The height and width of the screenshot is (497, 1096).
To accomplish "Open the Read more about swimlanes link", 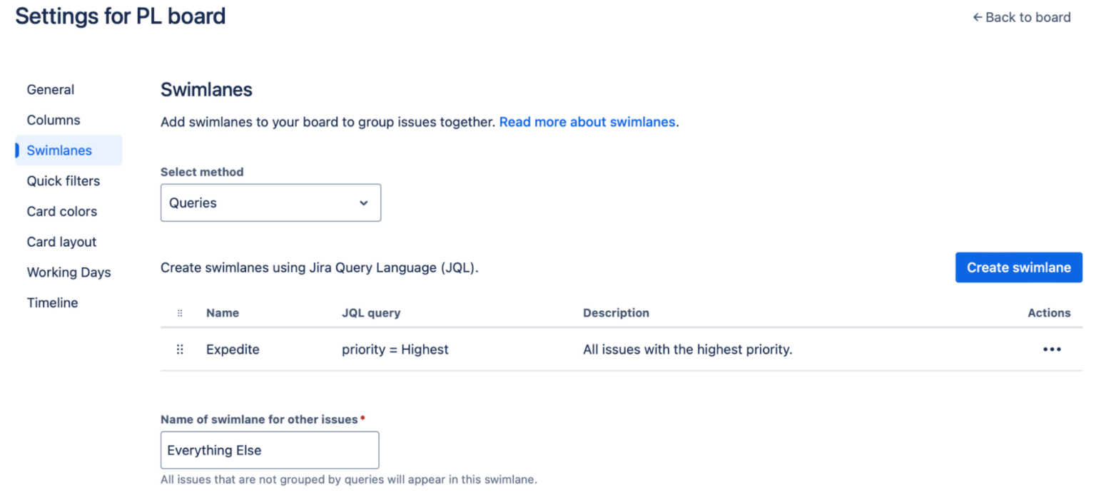I will (x=587, y=122).
